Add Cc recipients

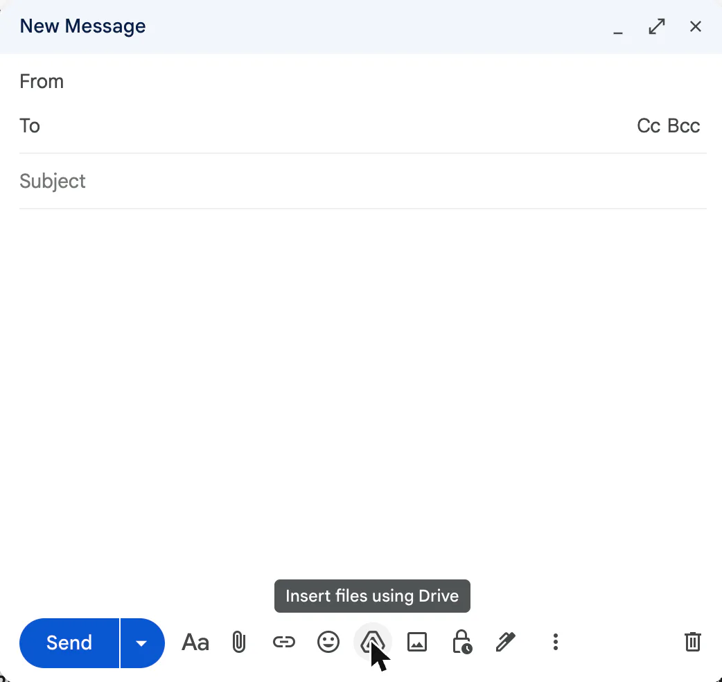click(649, 125)
